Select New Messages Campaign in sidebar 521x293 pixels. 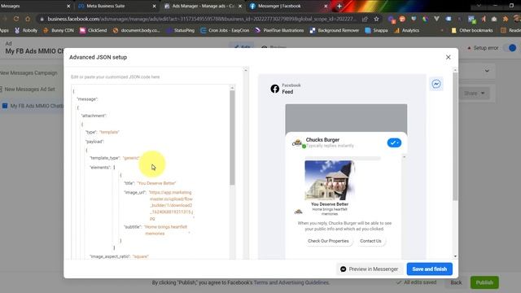pyautogui.click(x=28, y=72)
